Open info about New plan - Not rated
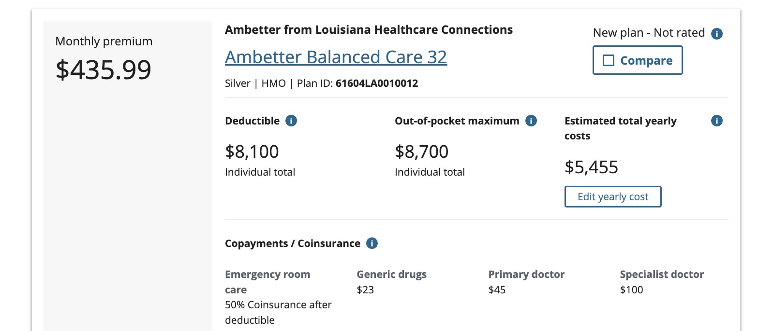Image resolution: width=773 pixels, height=331 pixels. click(717, 33)
